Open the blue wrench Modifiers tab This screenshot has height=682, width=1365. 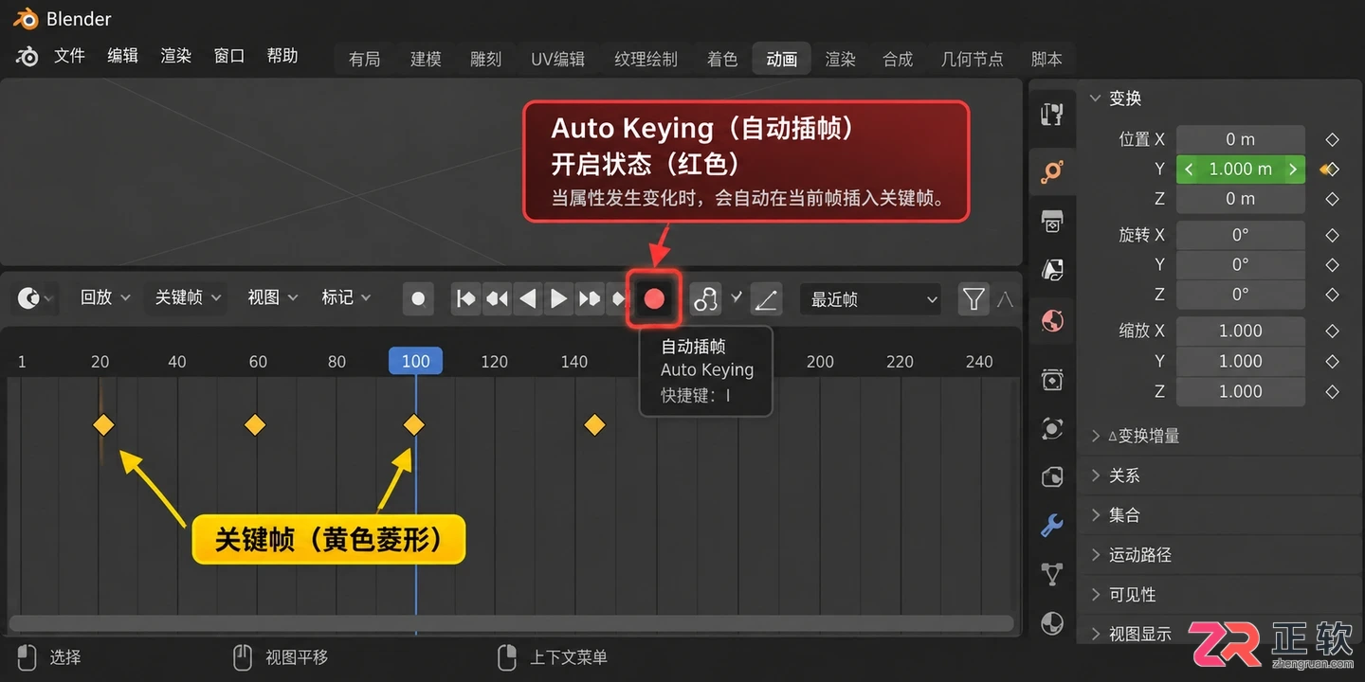tap(1051, 525)
